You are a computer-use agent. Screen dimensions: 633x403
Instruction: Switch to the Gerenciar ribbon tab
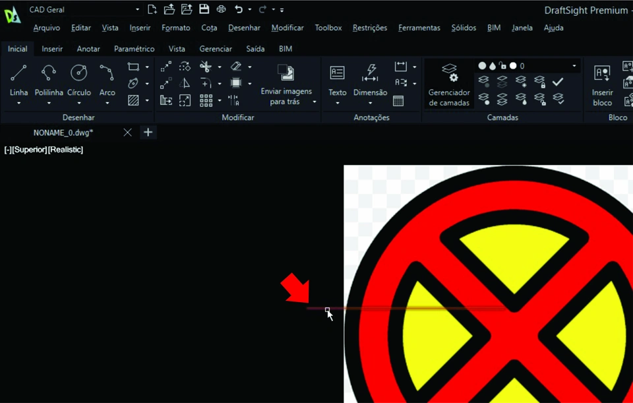216,49
